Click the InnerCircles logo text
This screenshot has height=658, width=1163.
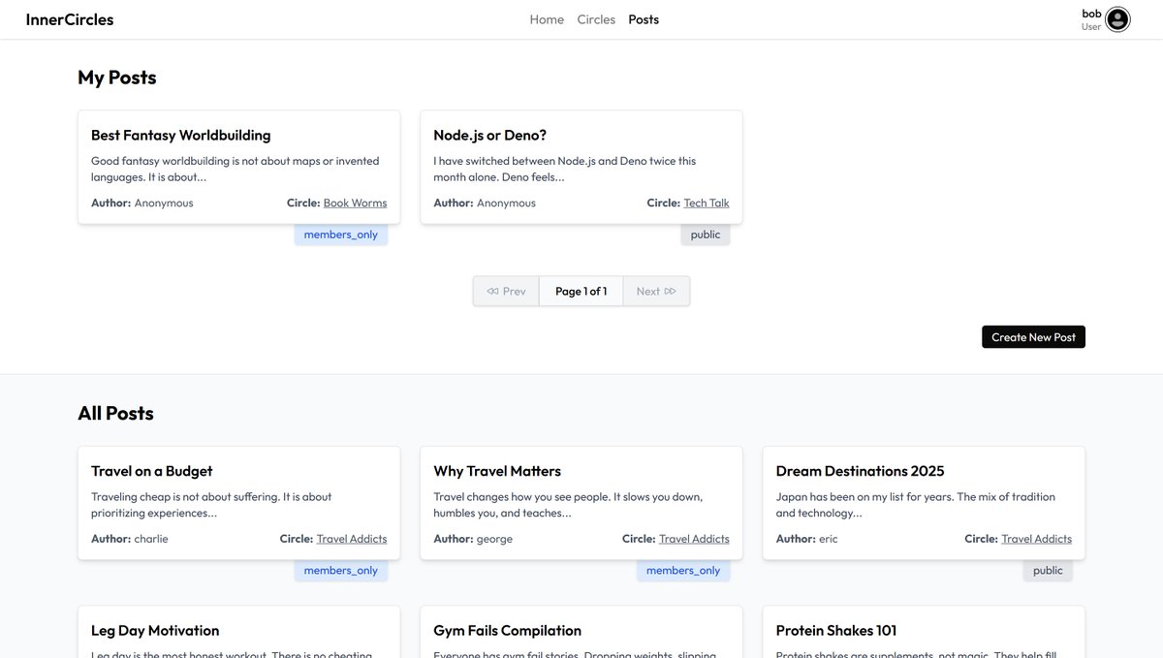[70, 19]
